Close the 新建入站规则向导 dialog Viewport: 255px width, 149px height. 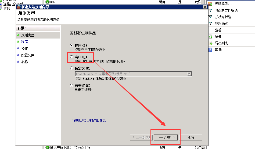coord(205,7)
